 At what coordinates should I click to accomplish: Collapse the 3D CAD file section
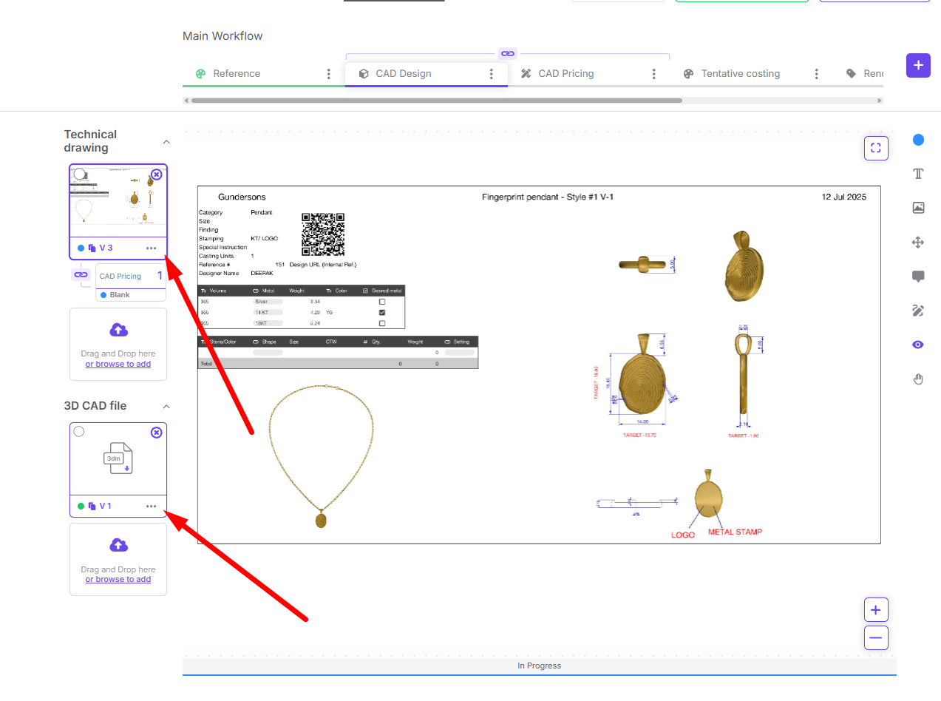coord(166,406)
